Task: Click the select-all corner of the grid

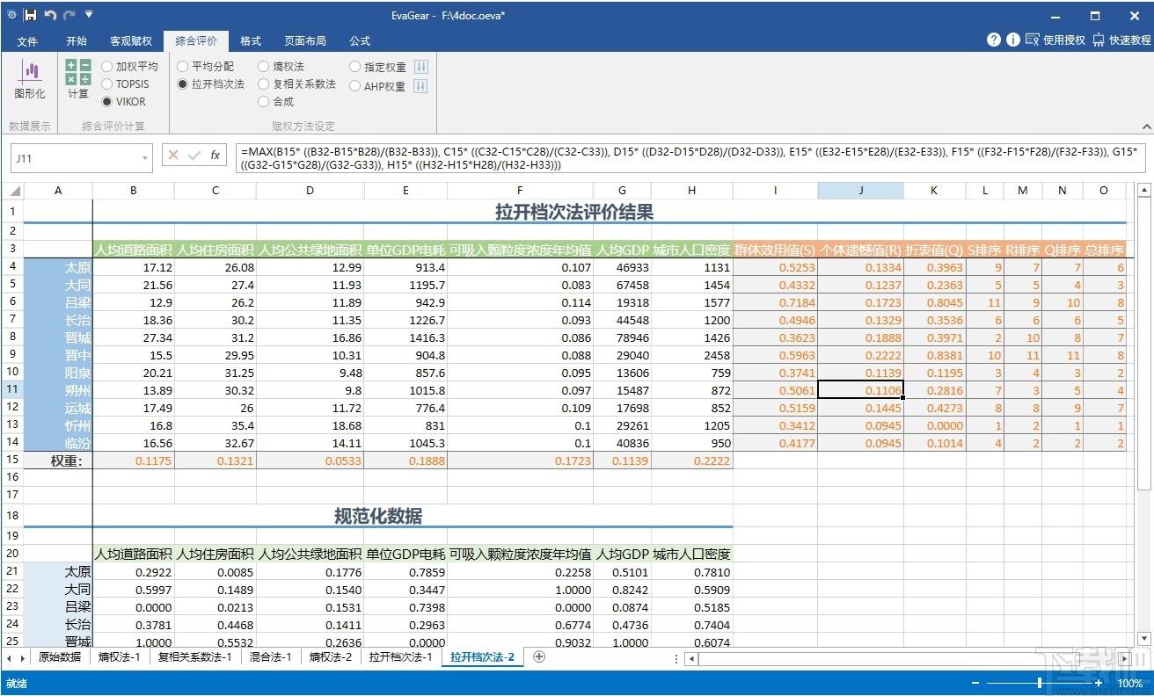Action: [12, 191]
